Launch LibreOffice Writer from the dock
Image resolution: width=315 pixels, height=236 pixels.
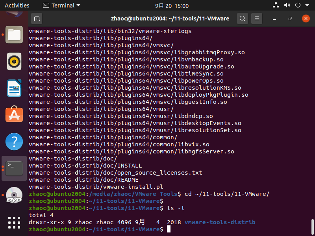coord(14,88)
